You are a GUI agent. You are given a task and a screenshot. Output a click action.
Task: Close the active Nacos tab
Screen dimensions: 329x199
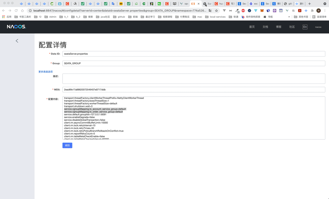tap(199, 4)
